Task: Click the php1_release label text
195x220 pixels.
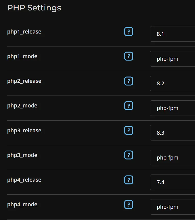Action: (x=24, y=32)
